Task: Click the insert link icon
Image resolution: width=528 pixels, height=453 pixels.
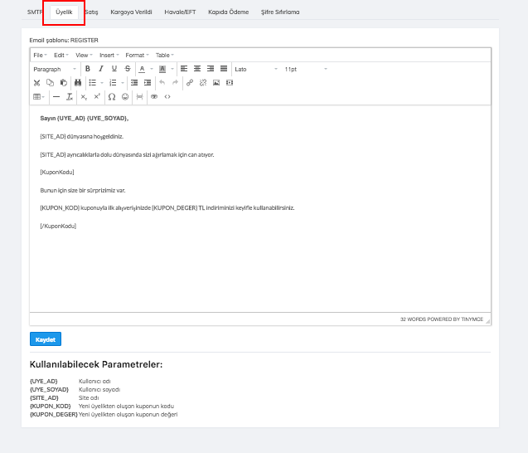Action: [190, 83]
